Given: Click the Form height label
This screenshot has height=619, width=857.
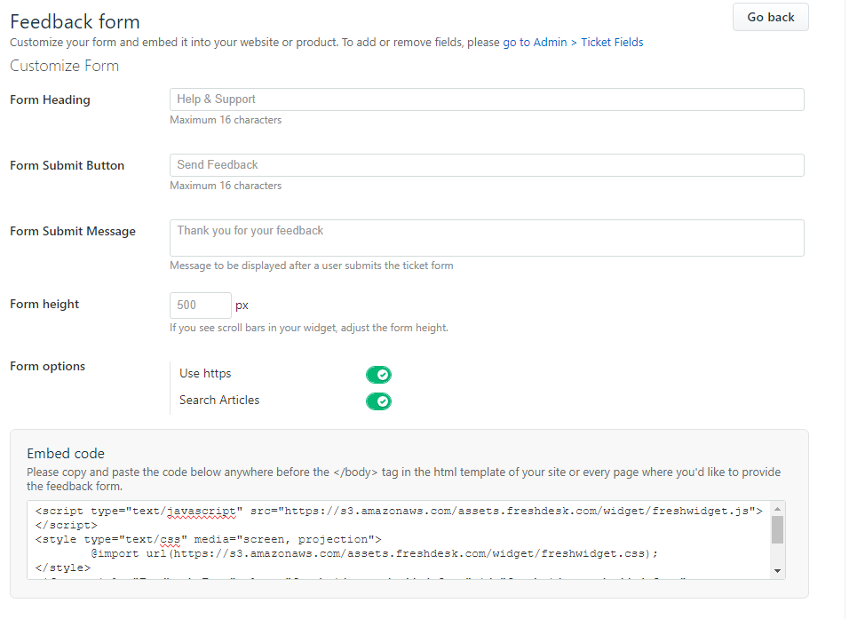Looking at the screenshot, I should 44,305.
